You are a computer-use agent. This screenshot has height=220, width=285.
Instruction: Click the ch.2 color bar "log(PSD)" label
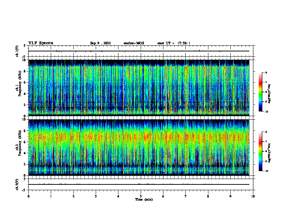[x=270, y=153]
